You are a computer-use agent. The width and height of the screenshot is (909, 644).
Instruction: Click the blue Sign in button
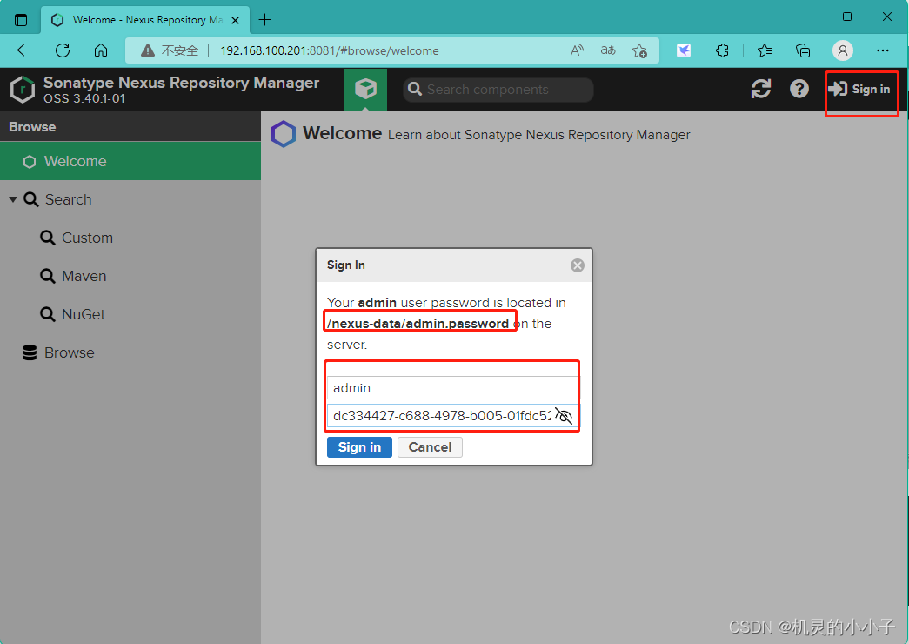pyautogui.click(x=359, y=447)
